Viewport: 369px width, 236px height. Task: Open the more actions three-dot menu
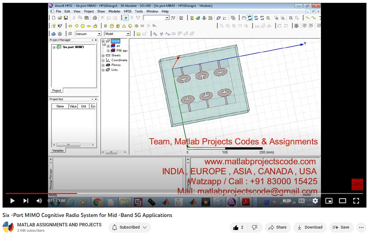click(x=361, y=227)
